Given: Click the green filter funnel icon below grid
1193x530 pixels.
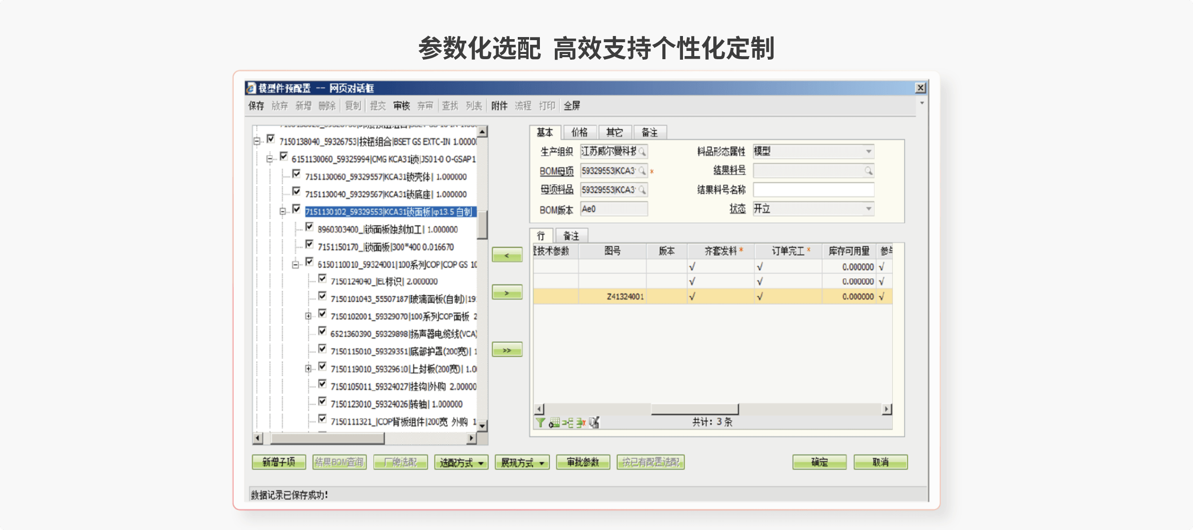Looking at the screenshot, I should coord(540,423).
